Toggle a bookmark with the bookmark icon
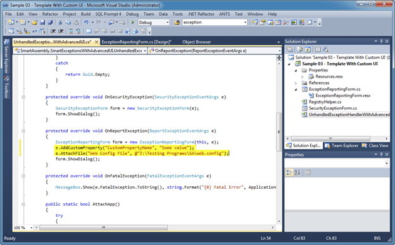The width and height of the screenshot is (395, 245). [89, 31]
